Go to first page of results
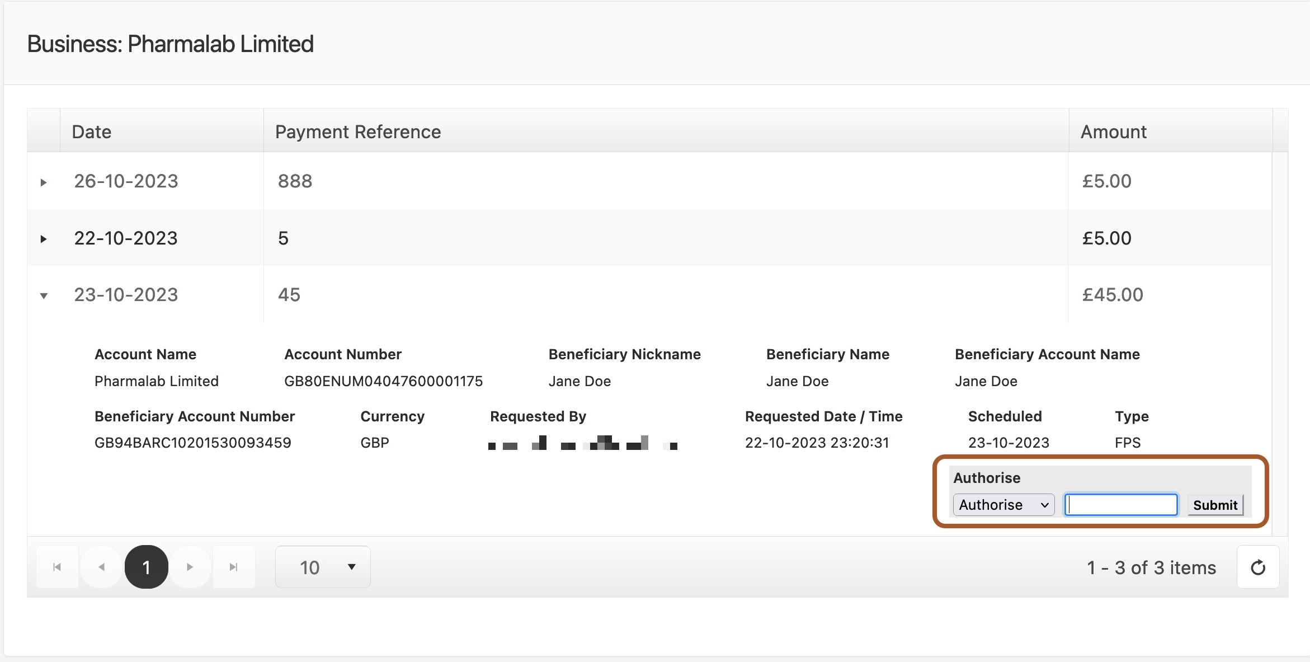Screen dimensions: 1310x662 pos(57,567)
